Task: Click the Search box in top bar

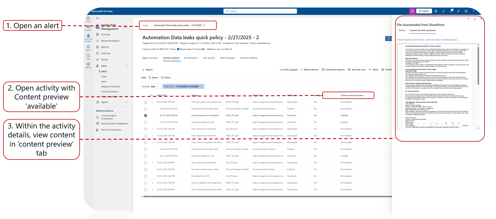Action: [260, 11]
